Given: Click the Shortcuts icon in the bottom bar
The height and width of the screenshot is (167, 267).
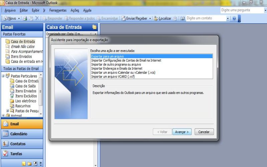Looking at the screenshot, I should (35, 164).
